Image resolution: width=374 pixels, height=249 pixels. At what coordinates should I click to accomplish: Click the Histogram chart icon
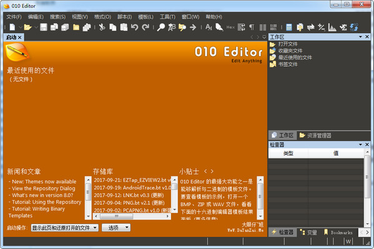[332, 27]
